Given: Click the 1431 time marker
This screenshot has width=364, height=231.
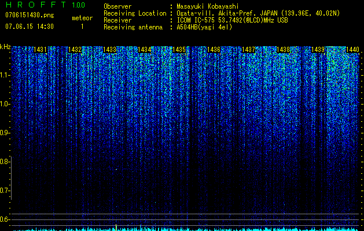Looking at the screenshot, I should click(40, 50).
